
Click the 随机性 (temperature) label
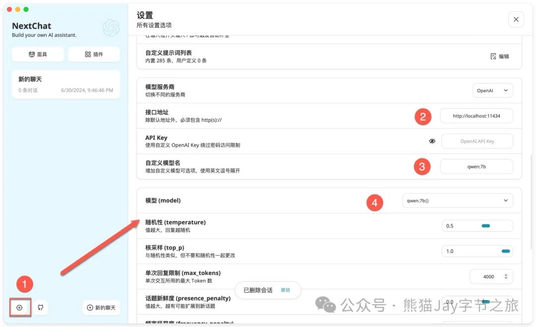tap(175, 222)
